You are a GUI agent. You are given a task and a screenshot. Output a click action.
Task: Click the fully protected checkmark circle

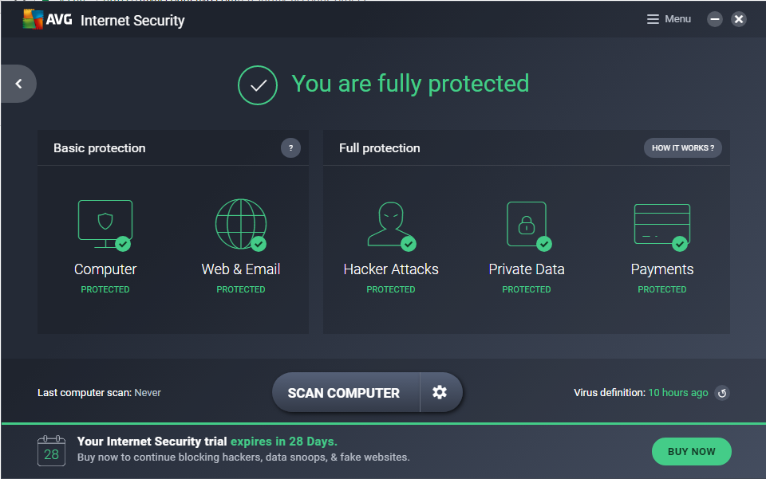coord(258,84)
